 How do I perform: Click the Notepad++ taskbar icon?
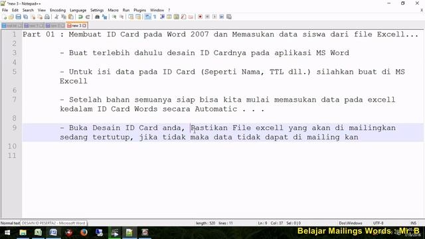tap(129, 232)
